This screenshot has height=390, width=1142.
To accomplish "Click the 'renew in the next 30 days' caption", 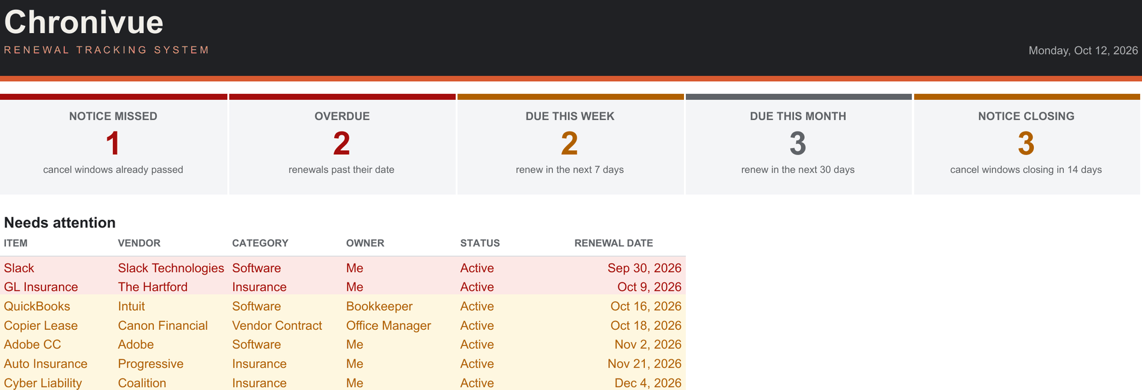I will pyautogui.click(x=798, y=169).
